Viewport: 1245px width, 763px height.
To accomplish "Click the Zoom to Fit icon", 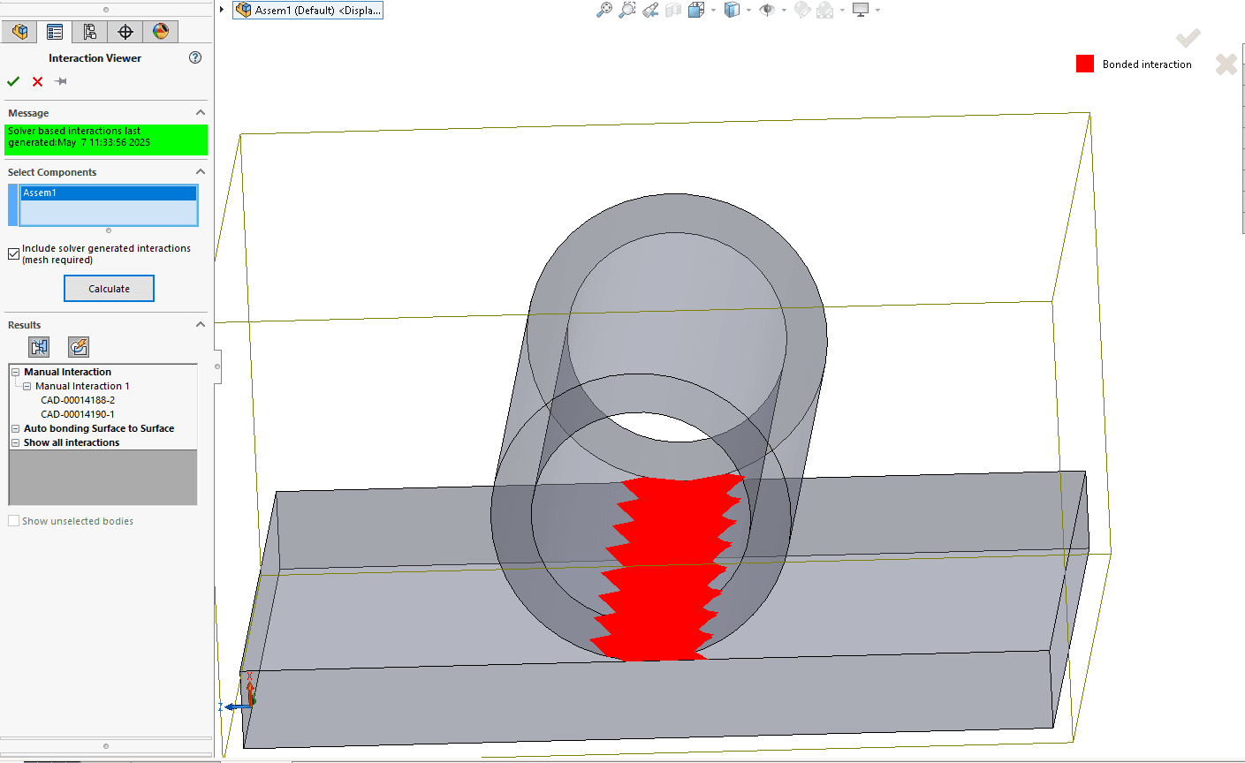I will [604, 10].
